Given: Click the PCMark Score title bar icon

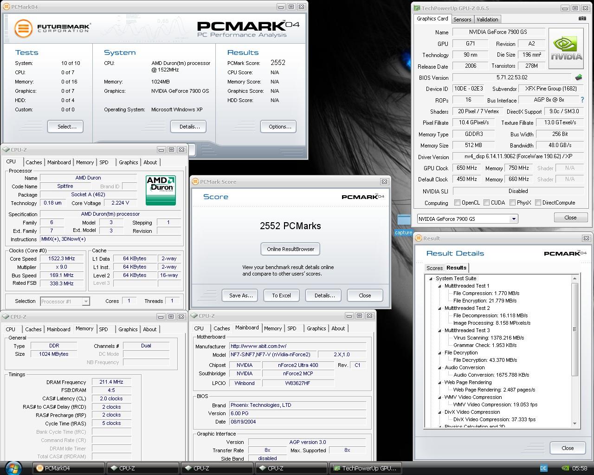Looking at the screenshot, I should click(x=196, y=181).
